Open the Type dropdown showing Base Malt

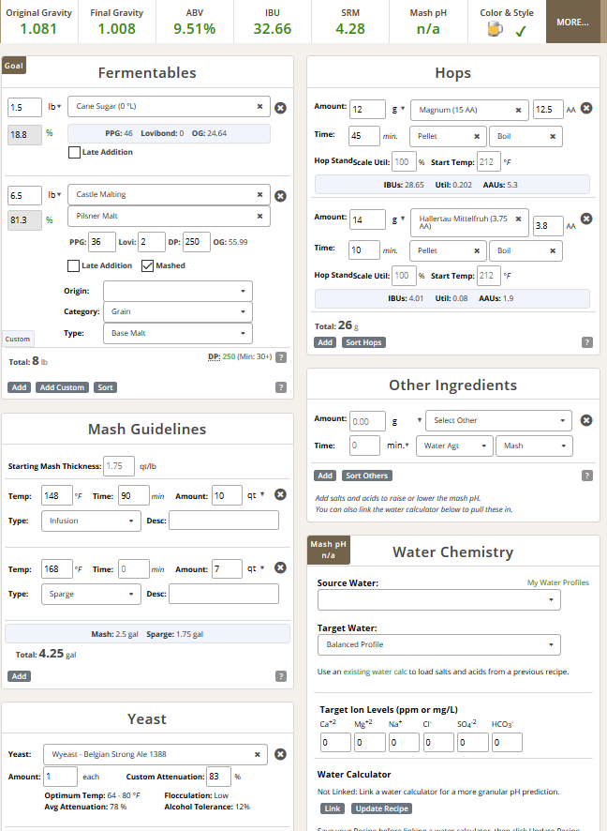pos(178,333)
